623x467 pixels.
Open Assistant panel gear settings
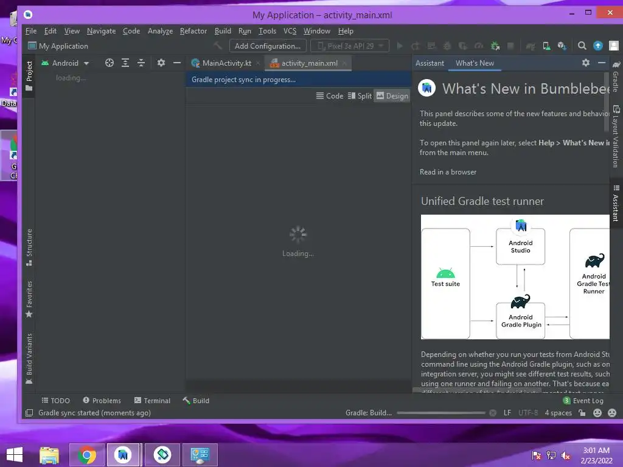pyautogui.click(x=586, y=63)
